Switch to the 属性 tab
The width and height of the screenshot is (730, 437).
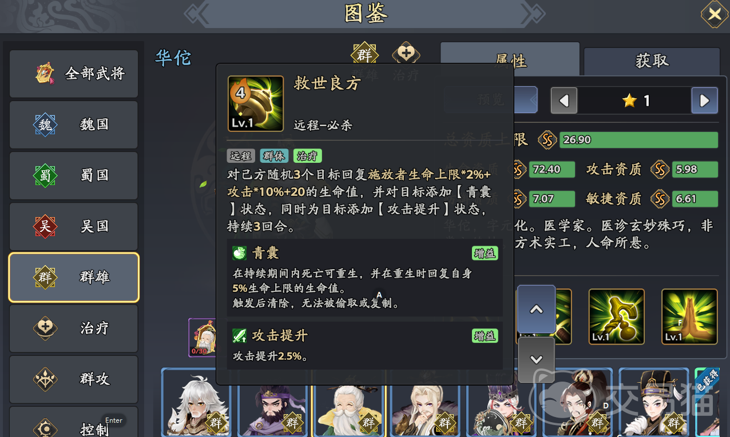510,60
